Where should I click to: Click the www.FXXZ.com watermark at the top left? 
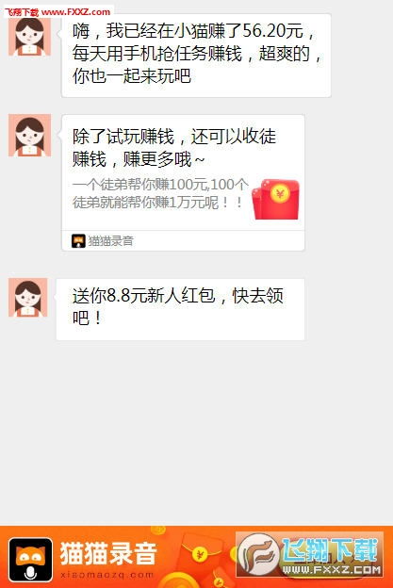point(76,11)
